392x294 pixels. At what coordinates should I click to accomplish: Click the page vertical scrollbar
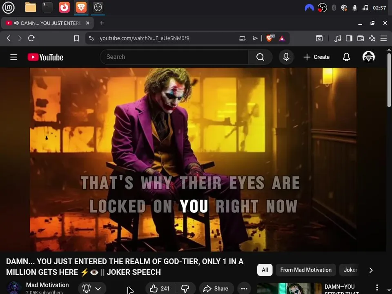(x=389, y=80)
